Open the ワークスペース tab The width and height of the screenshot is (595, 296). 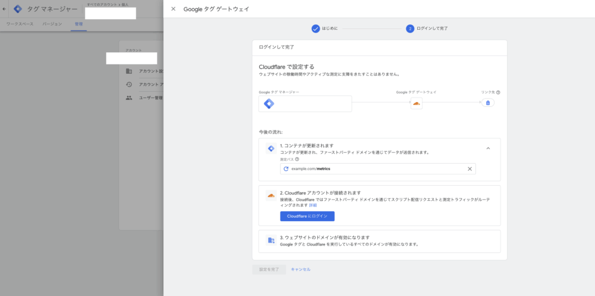20,24
